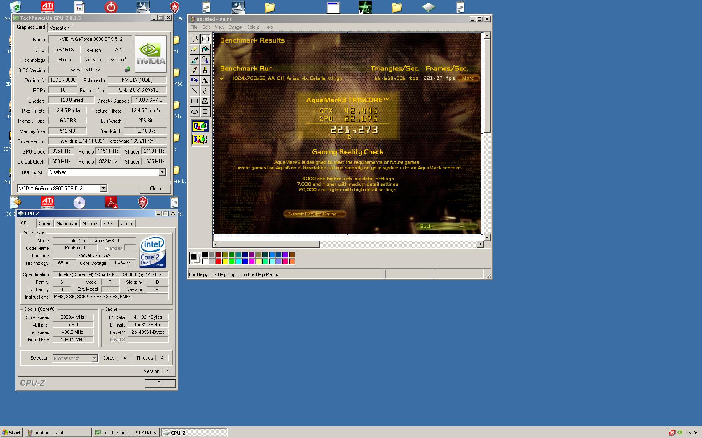This screenshot has height=438, width=702.
Task: Select the Ellipse tool in Paint
Action: [195, 111]
